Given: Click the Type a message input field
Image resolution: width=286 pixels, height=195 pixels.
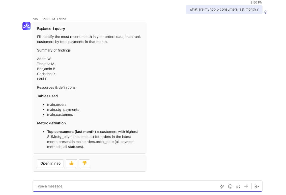Looking at the screenshot, I should pos(101,186).
